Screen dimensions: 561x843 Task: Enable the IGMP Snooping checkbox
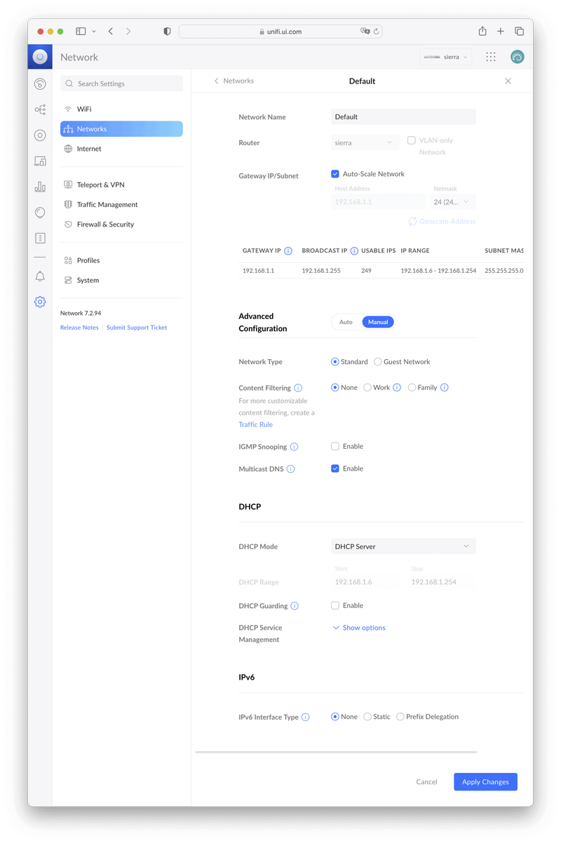click(x=335, y=446)
